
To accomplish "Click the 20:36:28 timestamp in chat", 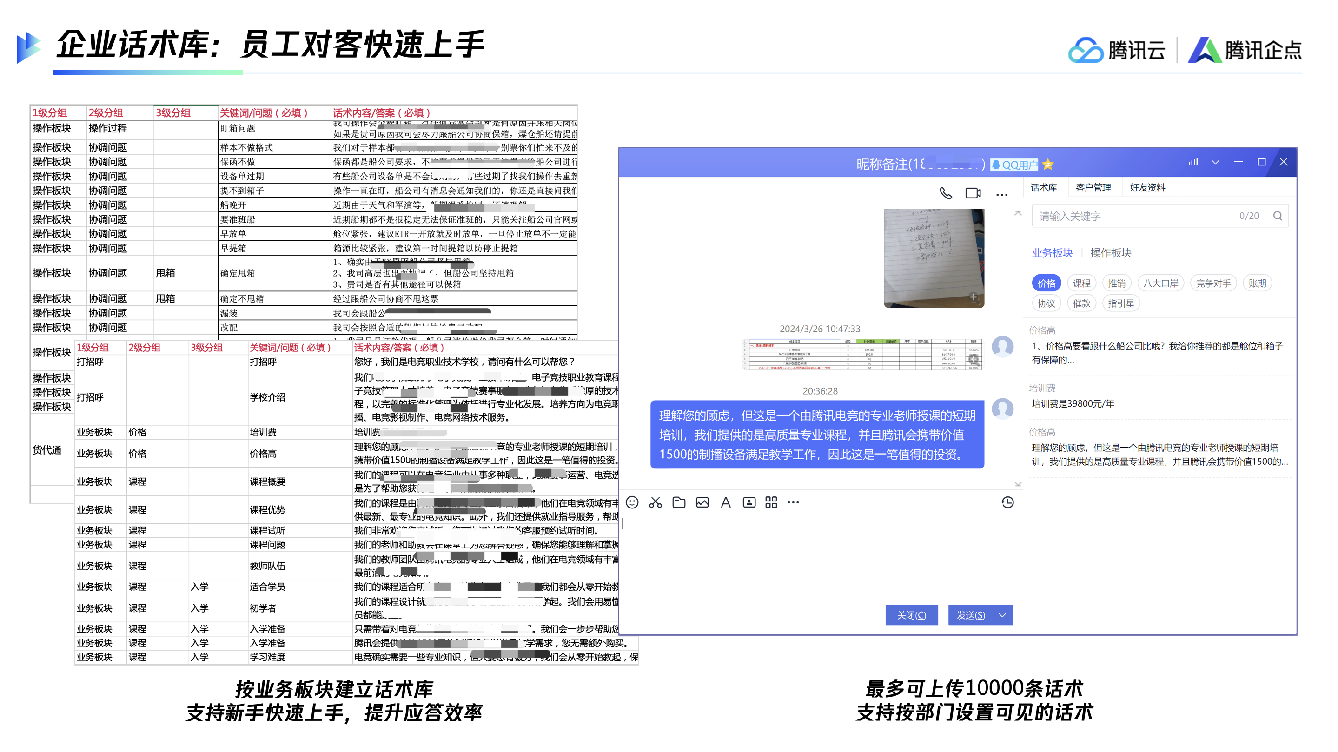I will 820,391.
